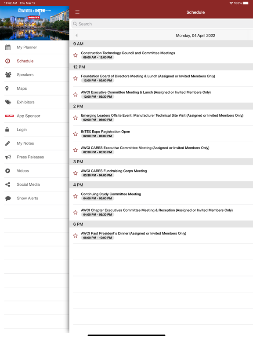Click the 02:00 PM - 06:00 PM time badge
Screen dimensions: 253x338
[x=98, y=120]
